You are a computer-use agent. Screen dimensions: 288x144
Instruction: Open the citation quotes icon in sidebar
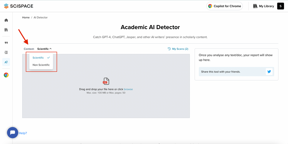(x=6, y=43)
